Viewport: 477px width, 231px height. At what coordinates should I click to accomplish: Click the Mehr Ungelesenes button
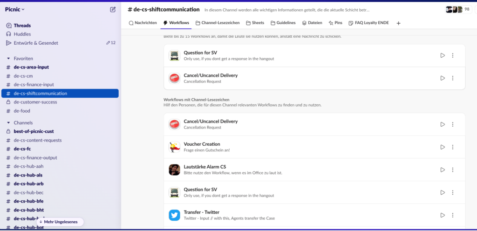59,222
